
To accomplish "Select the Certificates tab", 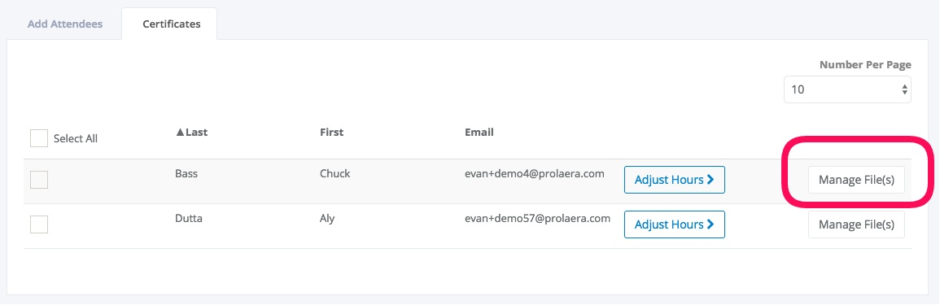I will pyautogui.click(x=172, y=24).
